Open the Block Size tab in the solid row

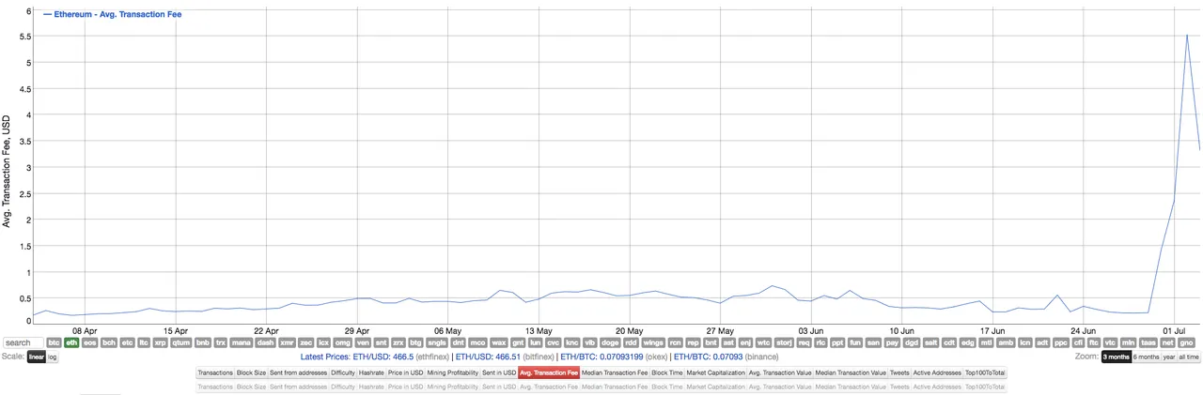[x=251, y=372]
